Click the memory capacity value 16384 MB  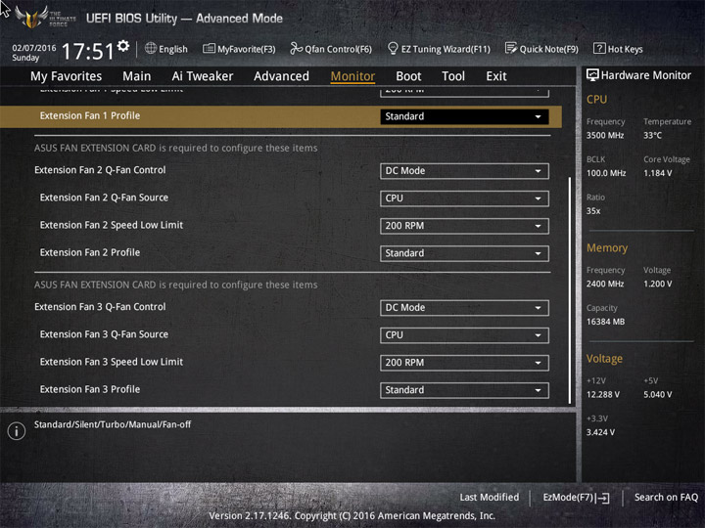[x=605, y=322]
